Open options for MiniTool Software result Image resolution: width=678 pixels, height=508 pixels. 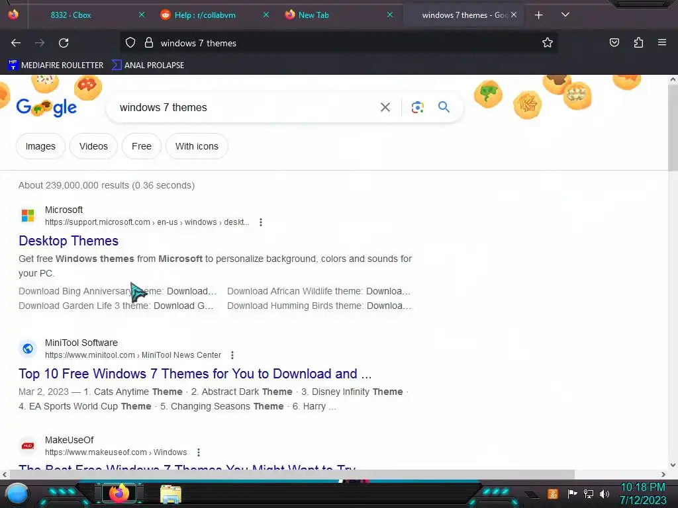click(x=232, y=355)
